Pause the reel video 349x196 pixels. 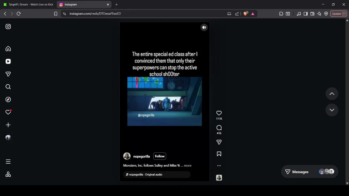click(x=164, y=101)
